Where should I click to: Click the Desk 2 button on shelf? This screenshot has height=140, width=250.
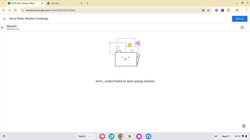click(82, 136)
